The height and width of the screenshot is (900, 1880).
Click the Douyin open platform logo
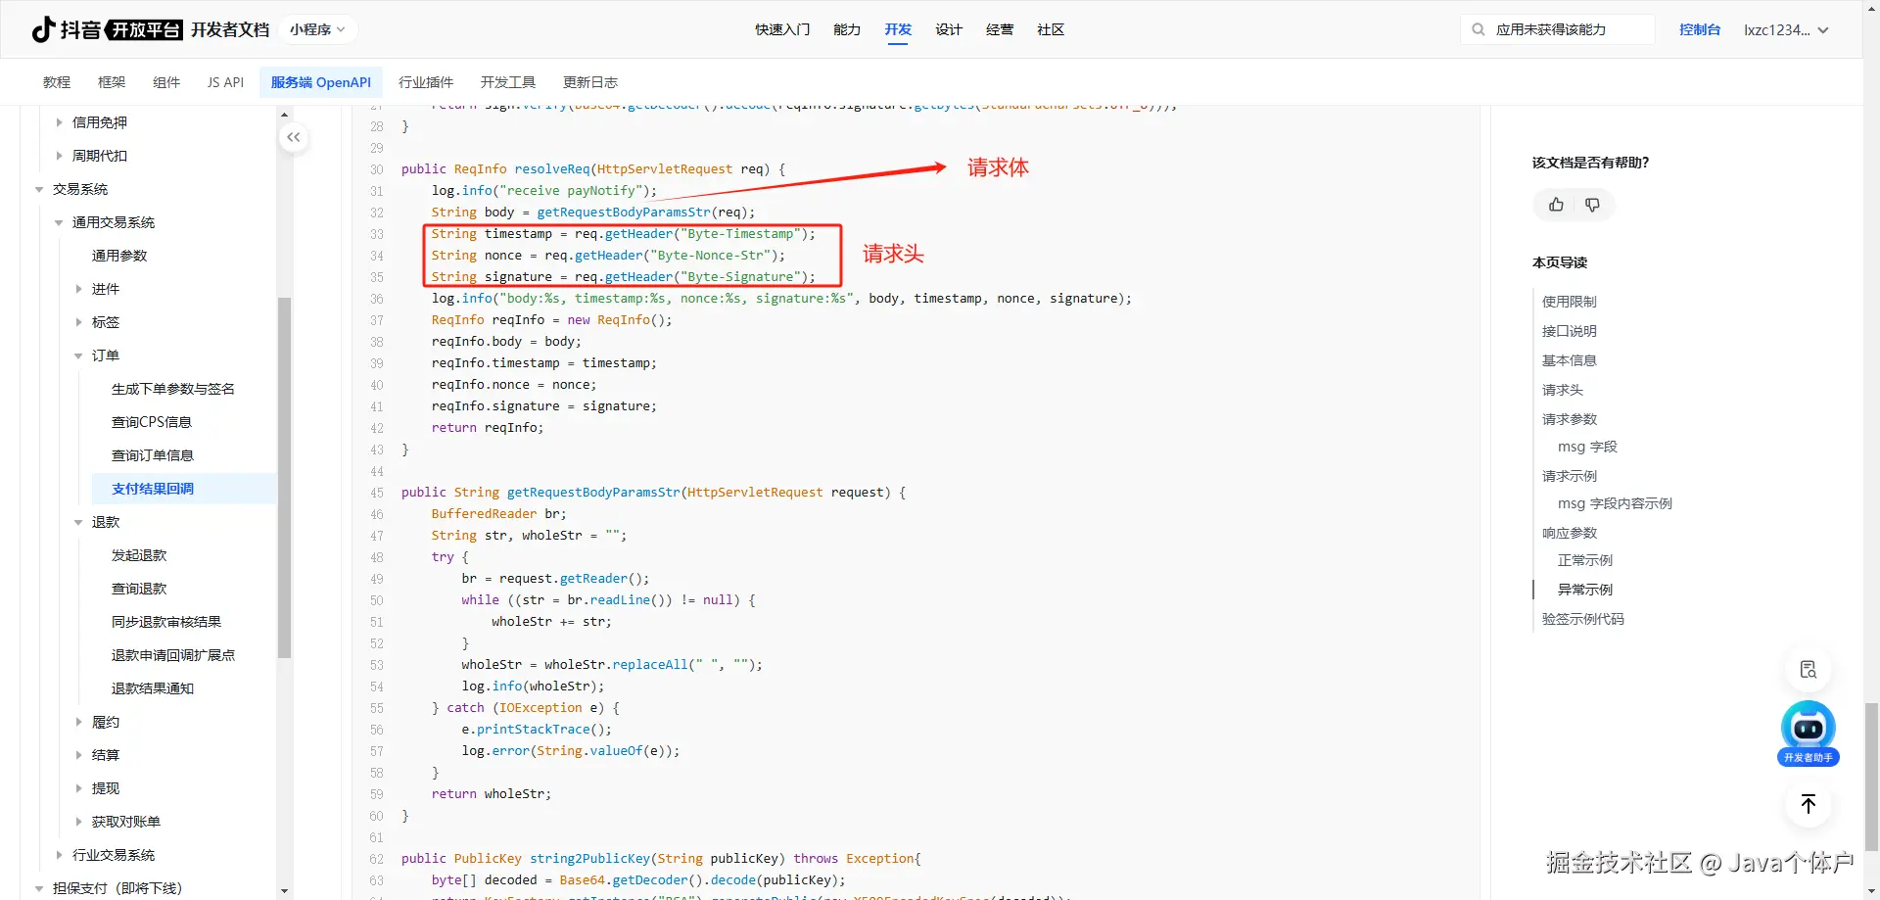coord(107,29)
